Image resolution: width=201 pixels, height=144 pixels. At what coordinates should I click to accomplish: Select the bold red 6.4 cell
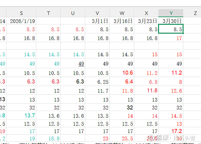point(122,82)
